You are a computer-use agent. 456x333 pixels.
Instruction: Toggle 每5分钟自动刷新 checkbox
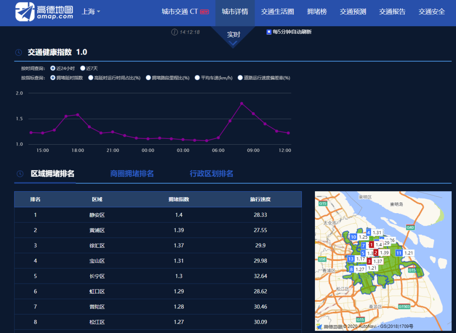coord(269,32)
